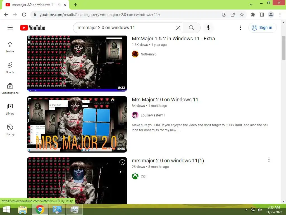The height and width of the screenshot is (215, 286).
Task: Play the 10:50 MRS.MAJOR 2.0 thumbnail
Action: (77, 124)
